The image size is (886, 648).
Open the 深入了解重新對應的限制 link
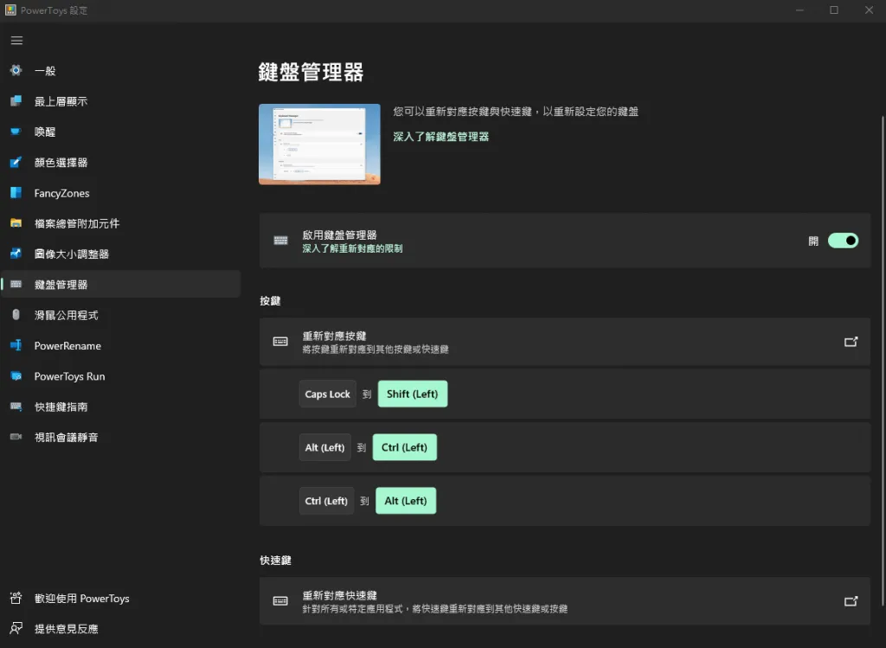click(x=352, y=248)
